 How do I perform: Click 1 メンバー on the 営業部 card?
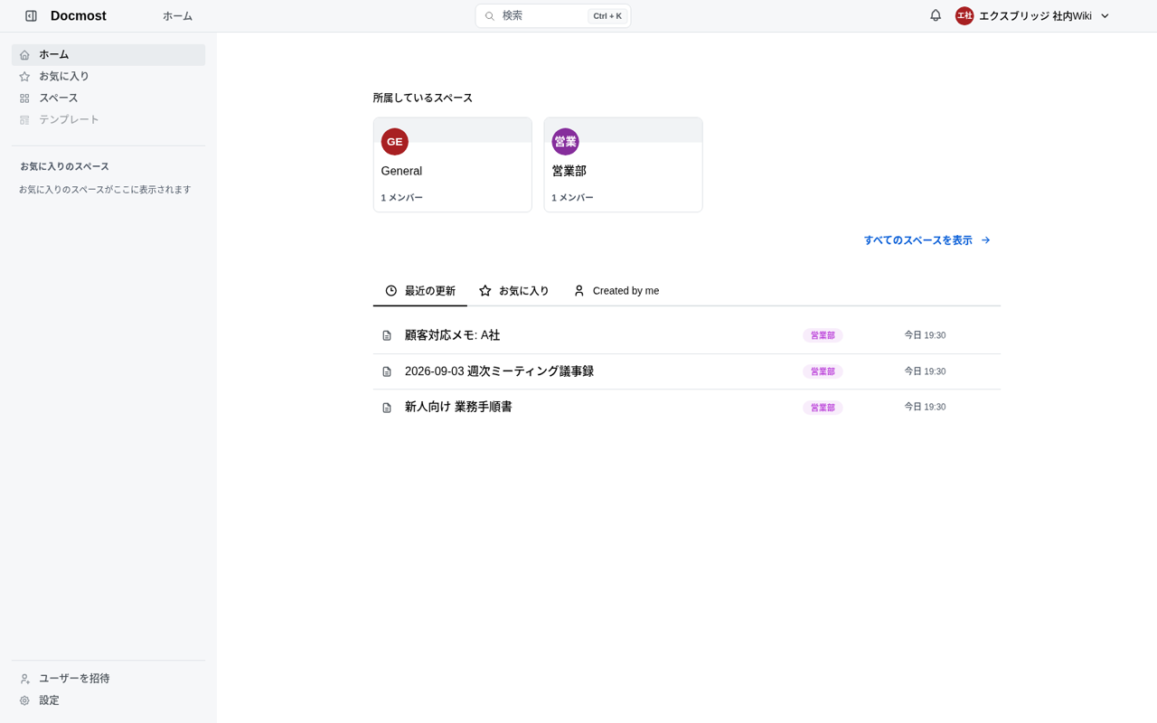(x=572, y=198)
